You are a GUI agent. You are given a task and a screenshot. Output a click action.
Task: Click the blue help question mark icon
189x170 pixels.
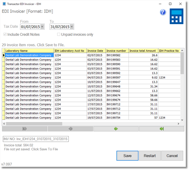coord(163,12)
